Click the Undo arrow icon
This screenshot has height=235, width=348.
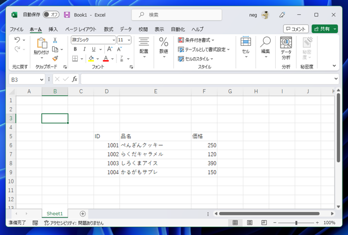tap(17, 40)
